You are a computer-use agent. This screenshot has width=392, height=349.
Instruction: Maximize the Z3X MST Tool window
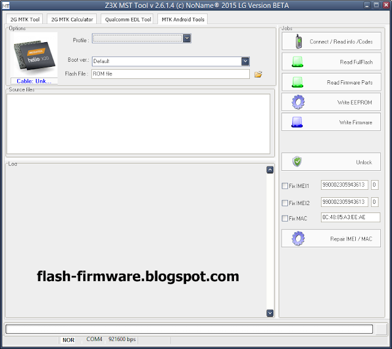click(x=376, y=6)
